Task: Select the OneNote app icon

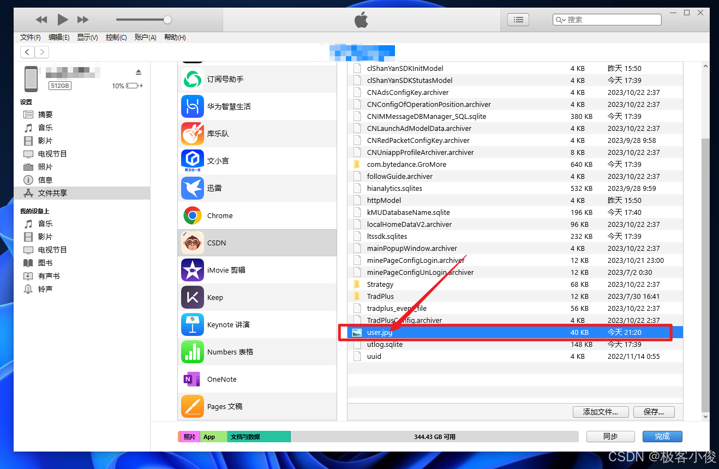Action: pos(193,379)
